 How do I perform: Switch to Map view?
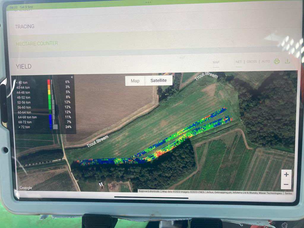[135, 81]
